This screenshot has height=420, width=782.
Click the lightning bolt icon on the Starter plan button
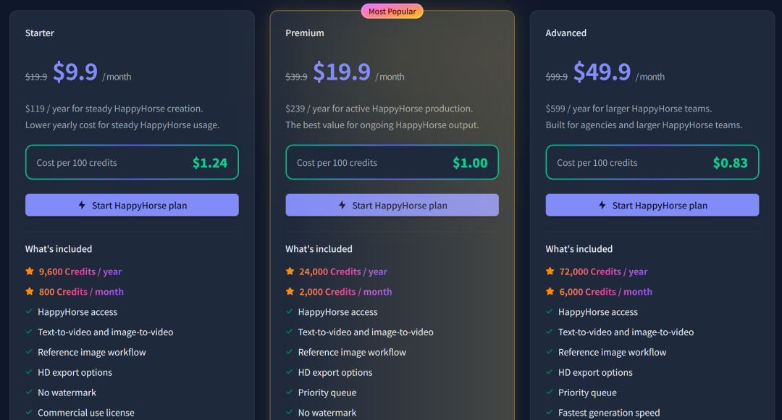(82, 206)
